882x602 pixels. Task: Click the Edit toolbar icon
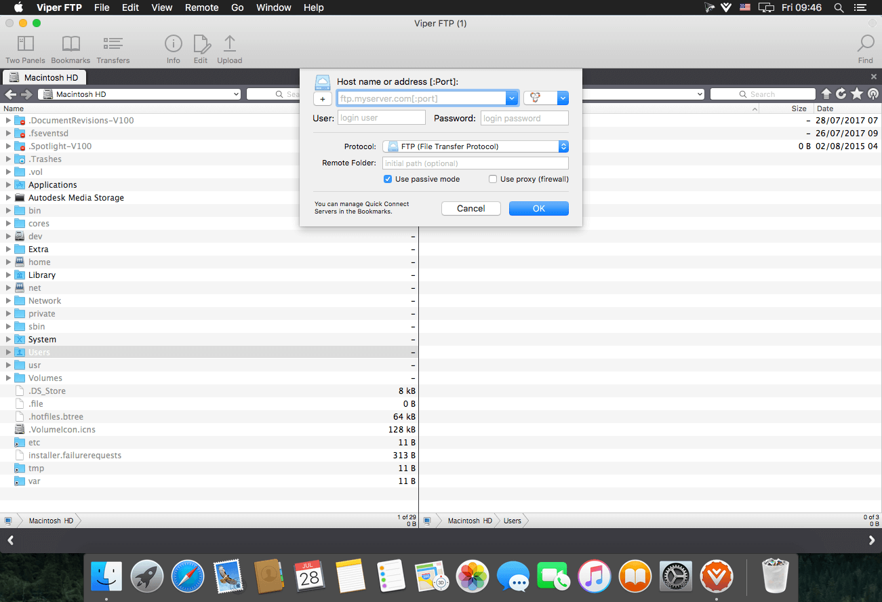[x=201, y=49]
